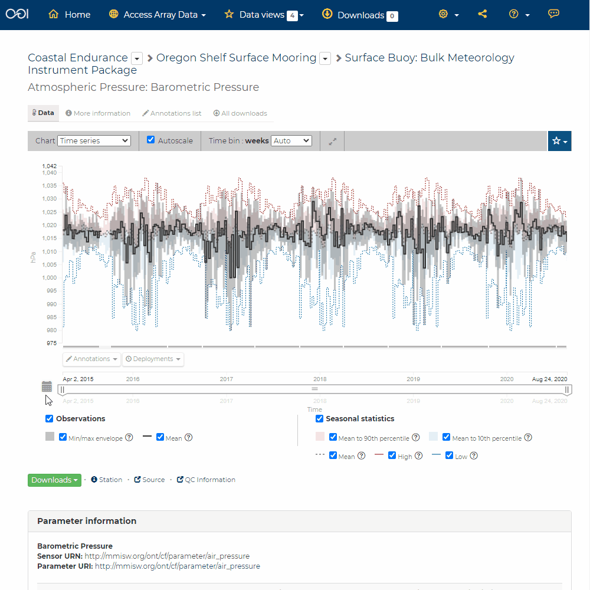This screenshot has width=590, height=590.
Task: Click the share icon in the top bar
Action: [483, 14]
